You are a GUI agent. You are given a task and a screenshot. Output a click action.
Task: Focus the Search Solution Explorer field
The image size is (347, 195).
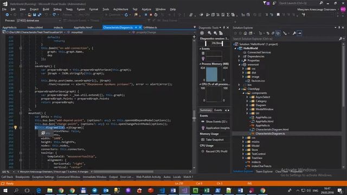pyautogui.click(x=285, y=39)
